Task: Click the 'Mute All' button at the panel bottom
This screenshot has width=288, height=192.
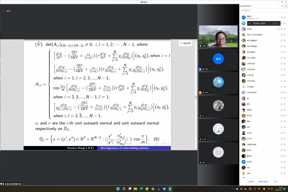Action: 251,182
